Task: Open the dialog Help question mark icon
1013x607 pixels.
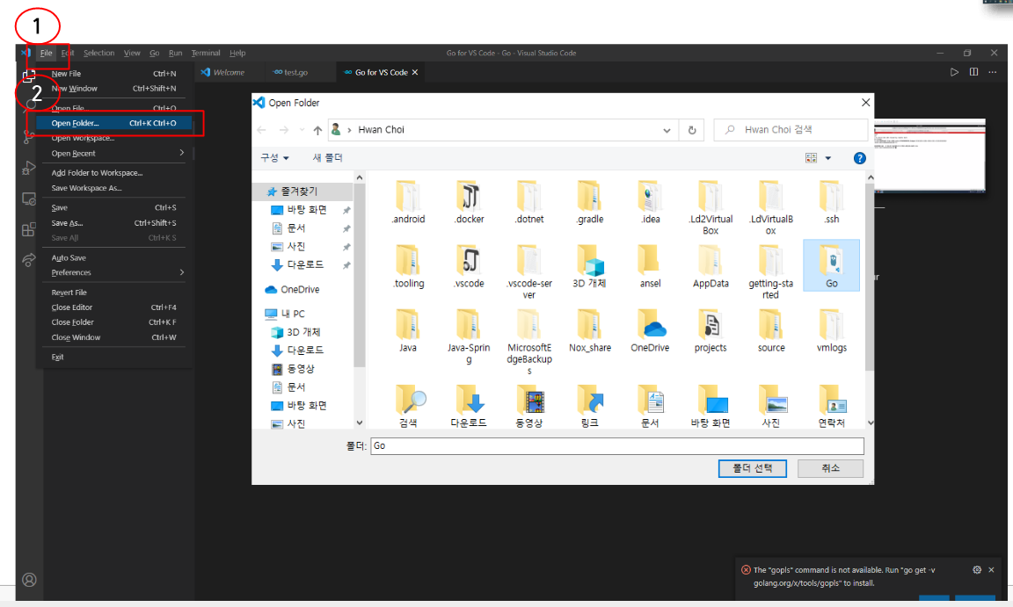Action: [x=859, y=158]
